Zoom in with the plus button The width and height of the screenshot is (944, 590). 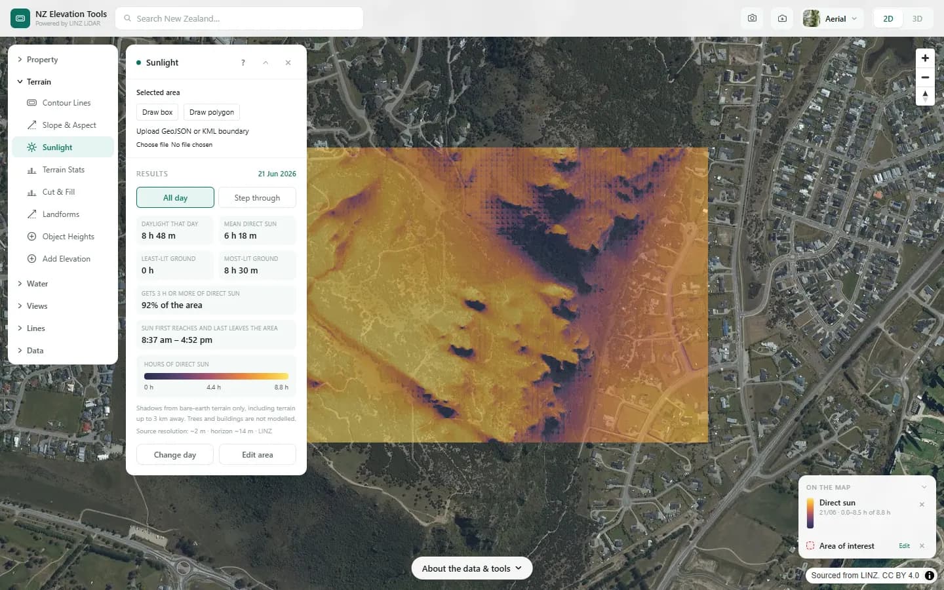tap(925, 58)
